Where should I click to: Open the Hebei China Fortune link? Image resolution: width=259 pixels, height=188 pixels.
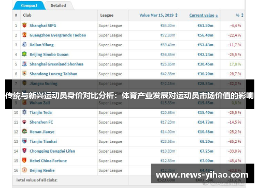pyautogui.click(x=48, y=161)
